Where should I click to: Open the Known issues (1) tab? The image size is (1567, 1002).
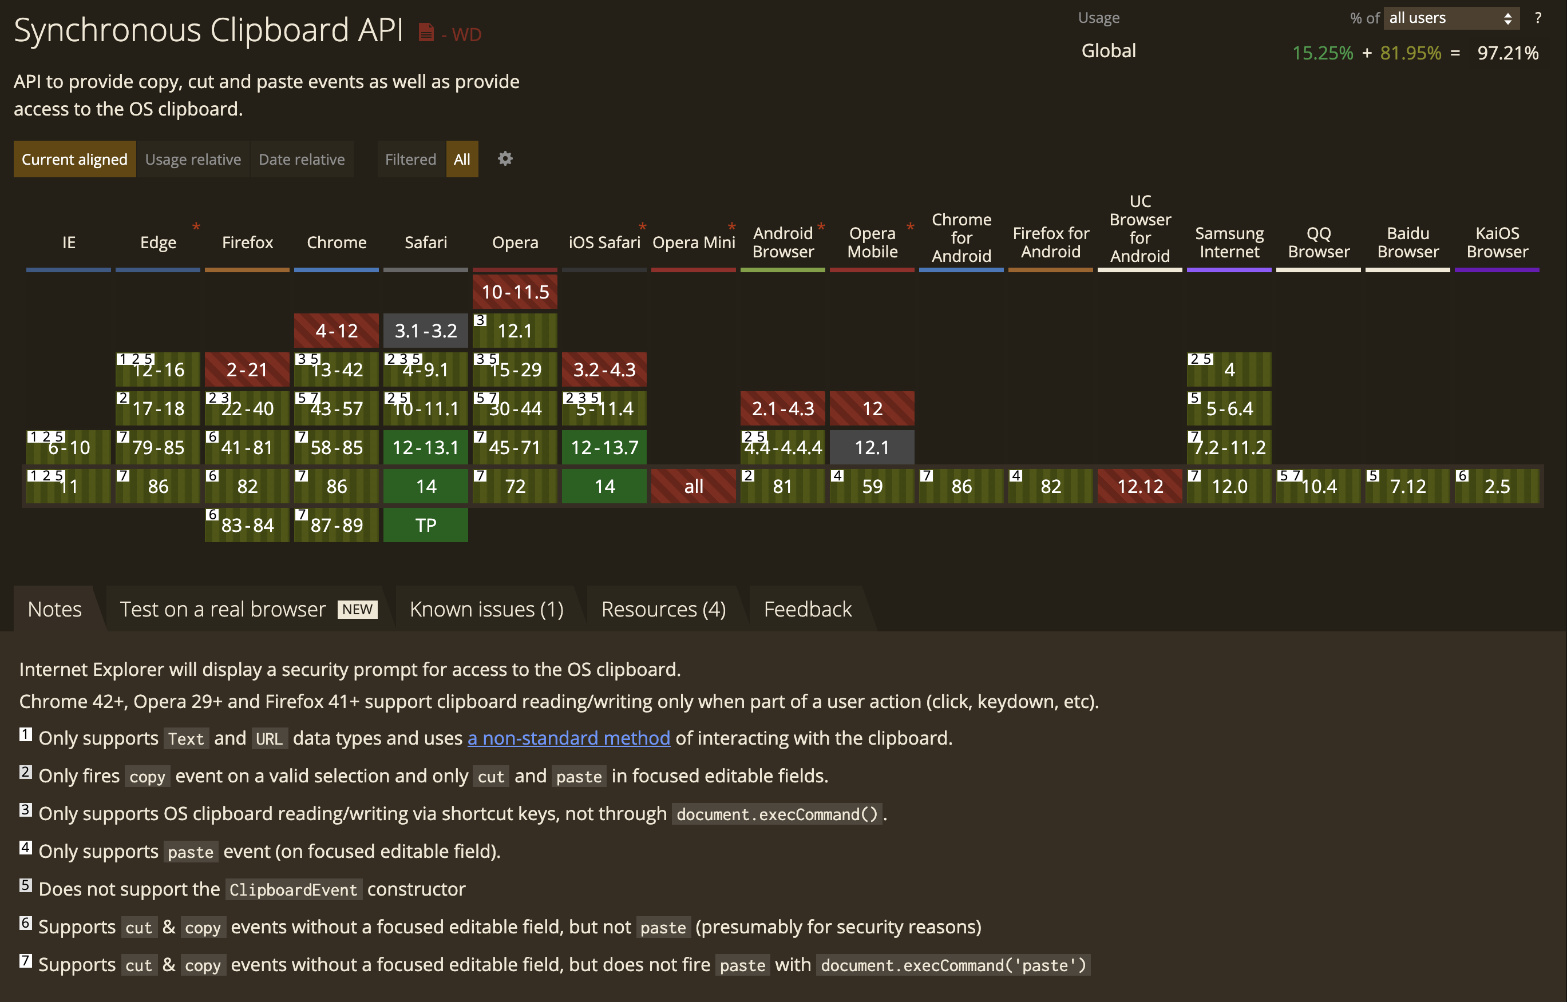coord(486,609)
